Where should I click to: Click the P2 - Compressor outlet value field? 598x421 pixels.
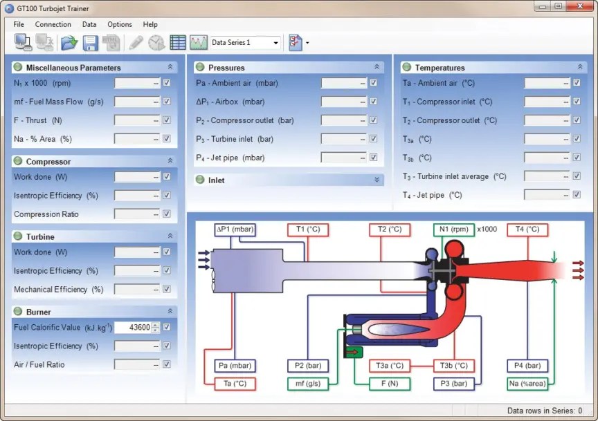click(x=344, y=120)
